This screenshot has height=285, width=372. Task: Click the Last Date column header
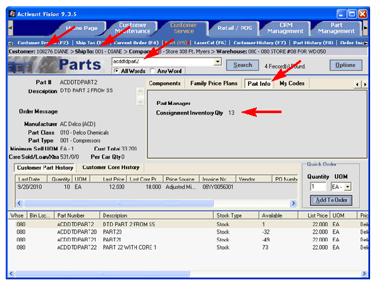[x=32, y=179]
